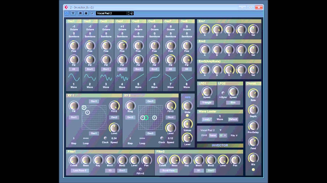
Task: Go to next preset with right arrow
Action: pos(225,135)
